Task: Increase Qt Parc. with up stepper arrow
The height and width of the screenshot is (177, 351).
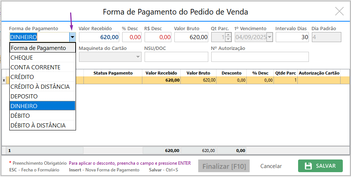Action: (x=228, y=35)
